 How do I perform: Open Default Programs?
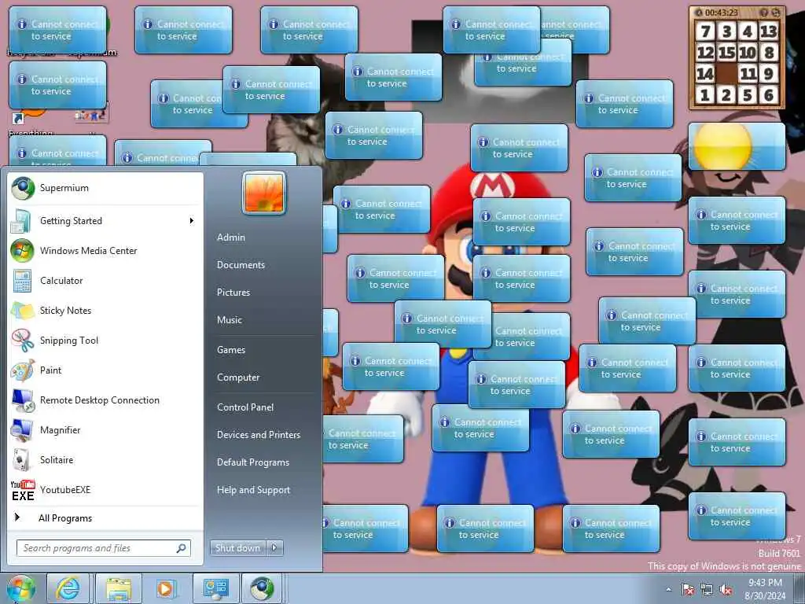point(253,462)
